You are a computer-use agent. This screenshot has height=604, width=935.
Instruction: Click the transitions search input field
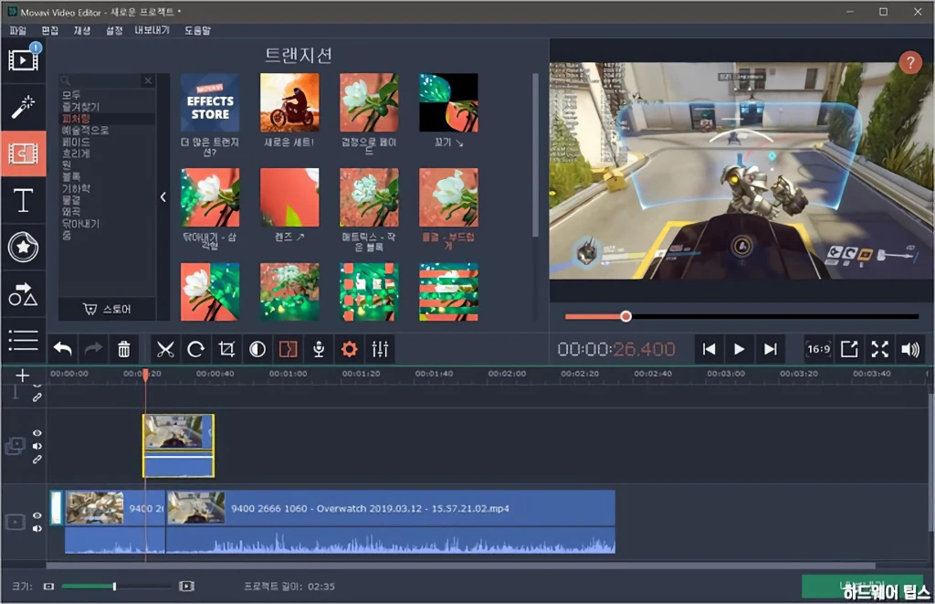101,80
